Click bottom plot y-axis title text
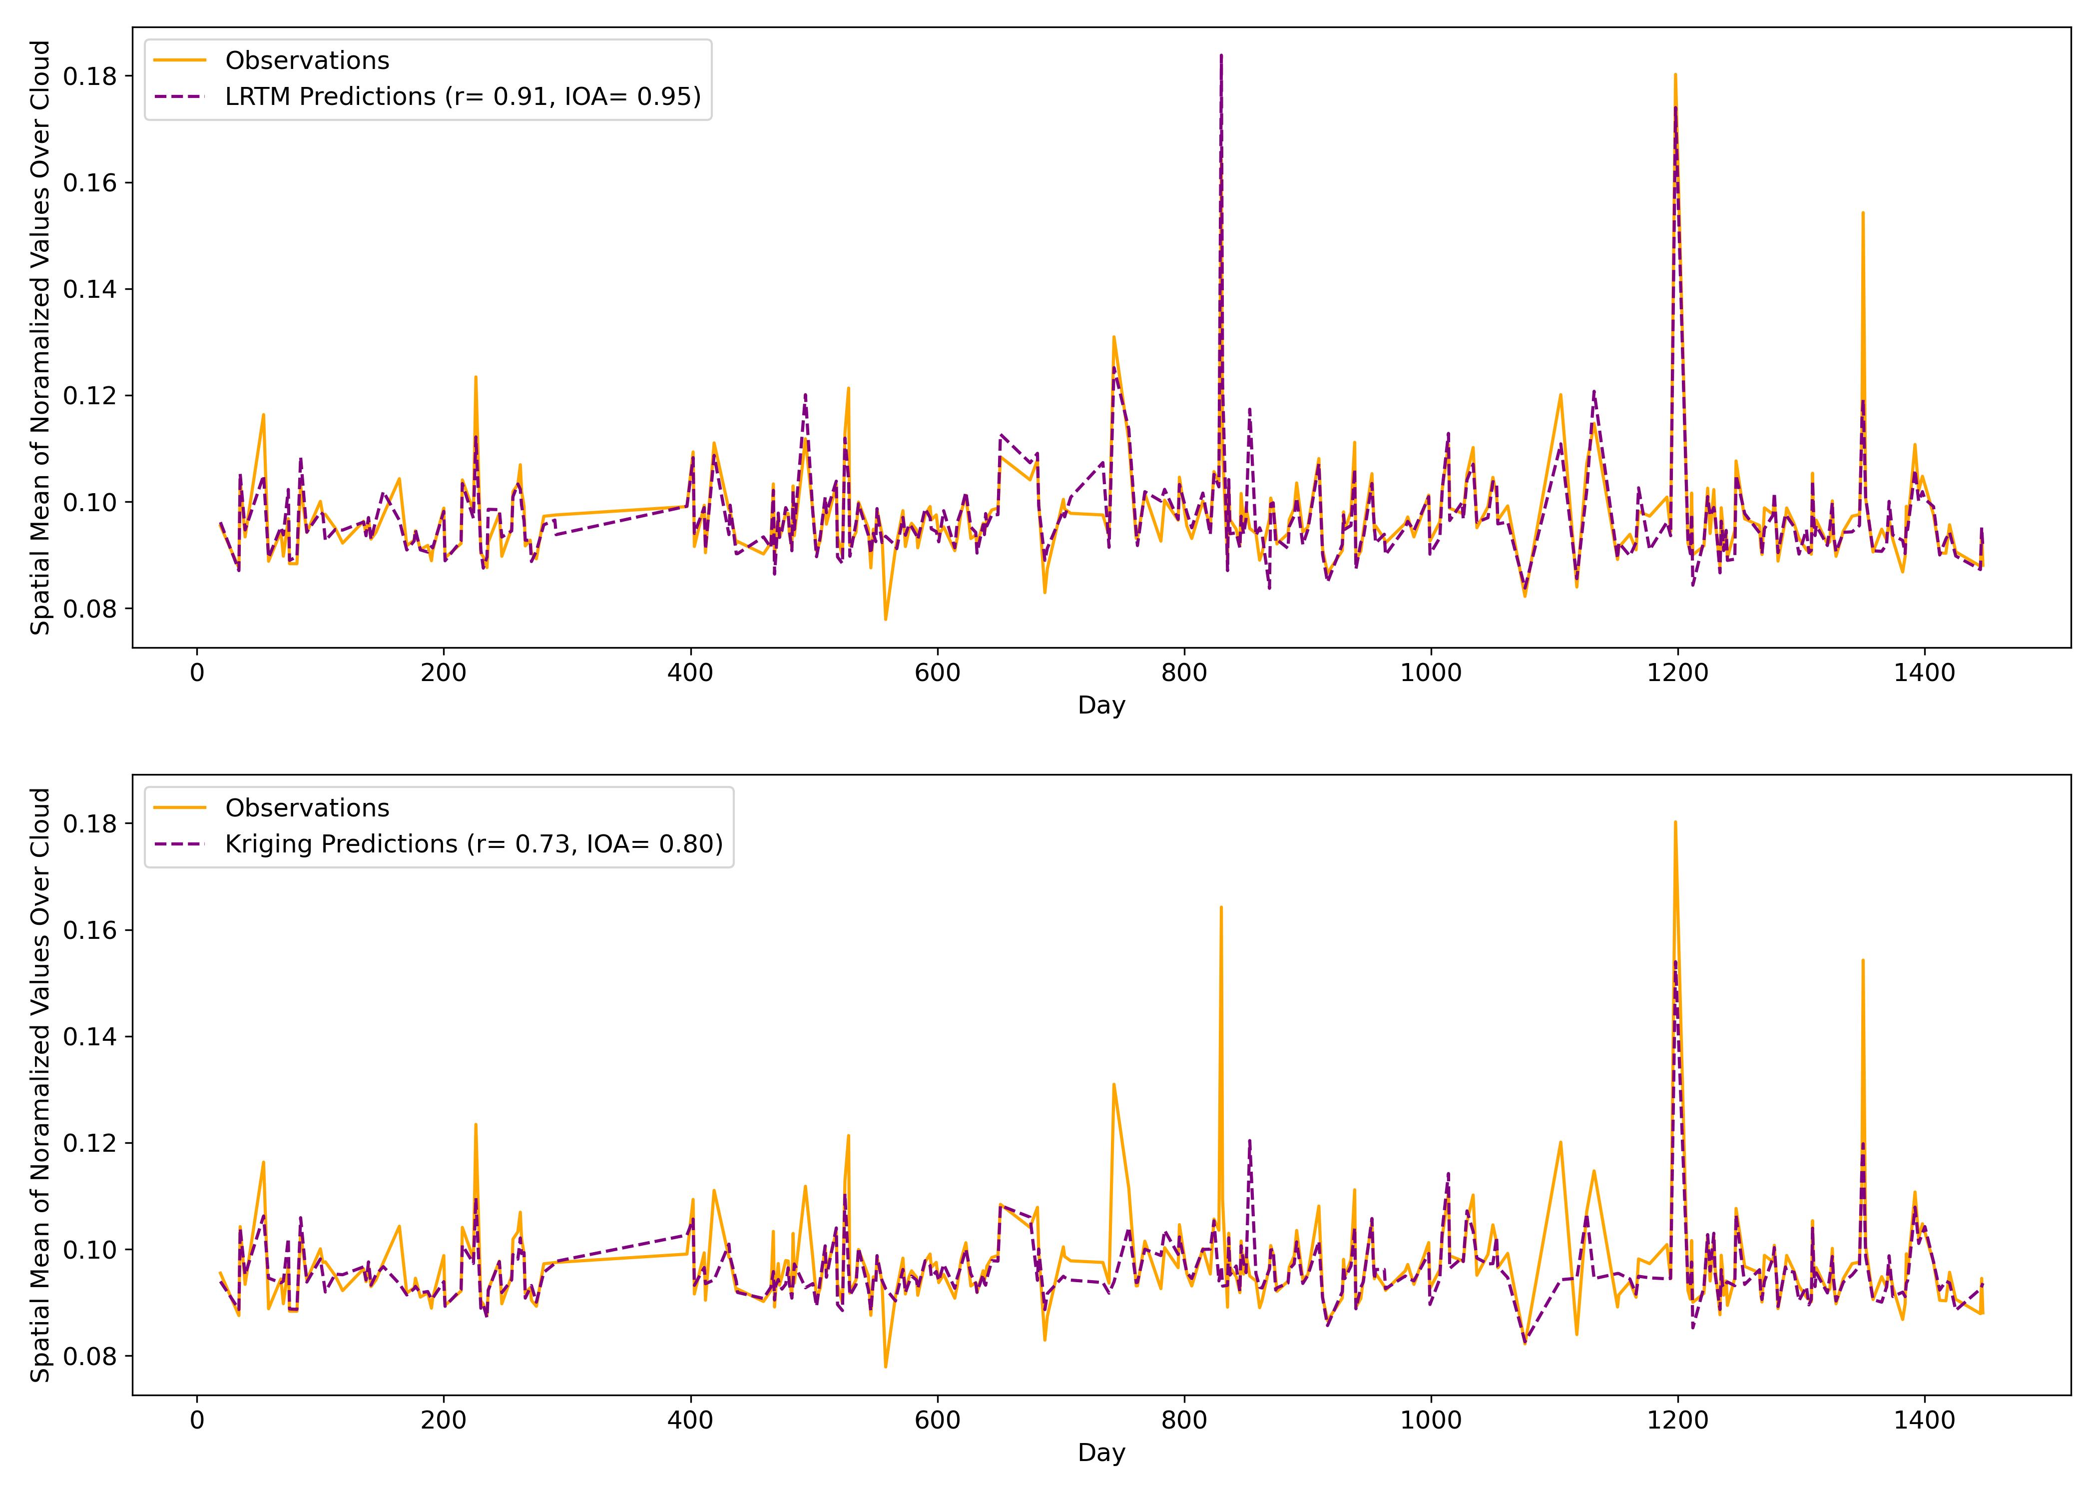The image size is (2098, 1499). [40, 1085]
